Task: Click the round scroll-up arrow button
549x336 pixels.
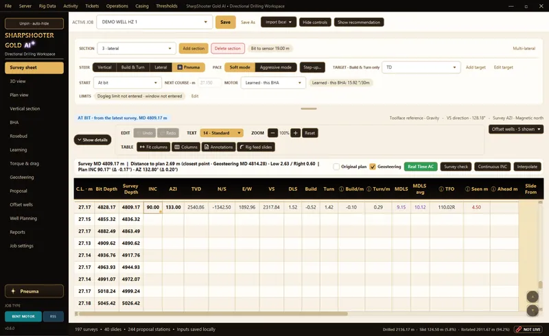Action: (533, 297)
